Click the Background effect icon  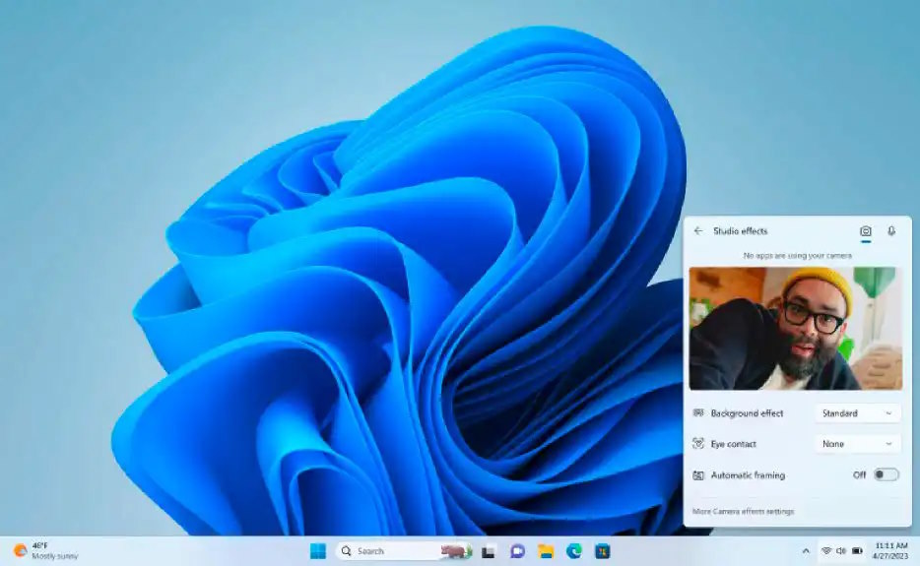(x=698, y=413)
